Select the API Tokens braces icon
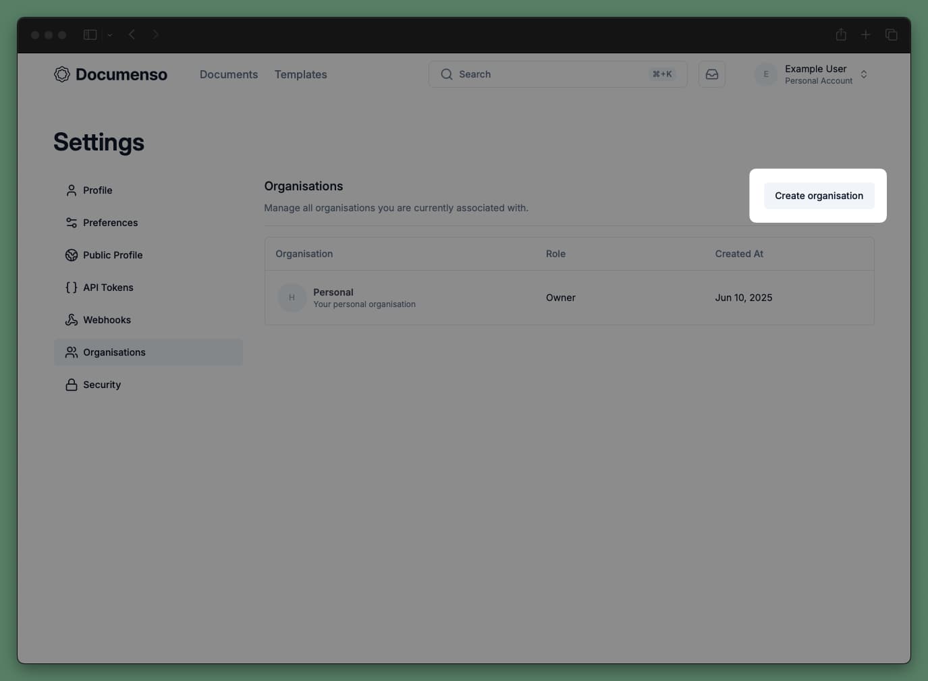The image size is (928, 681). click(71, 287)
